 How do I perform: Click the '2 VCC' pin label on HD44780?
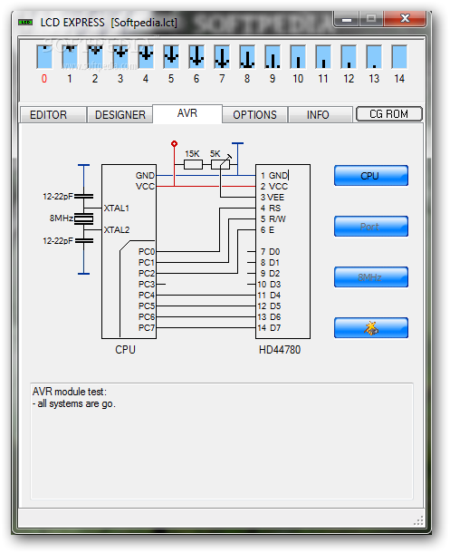274,186
